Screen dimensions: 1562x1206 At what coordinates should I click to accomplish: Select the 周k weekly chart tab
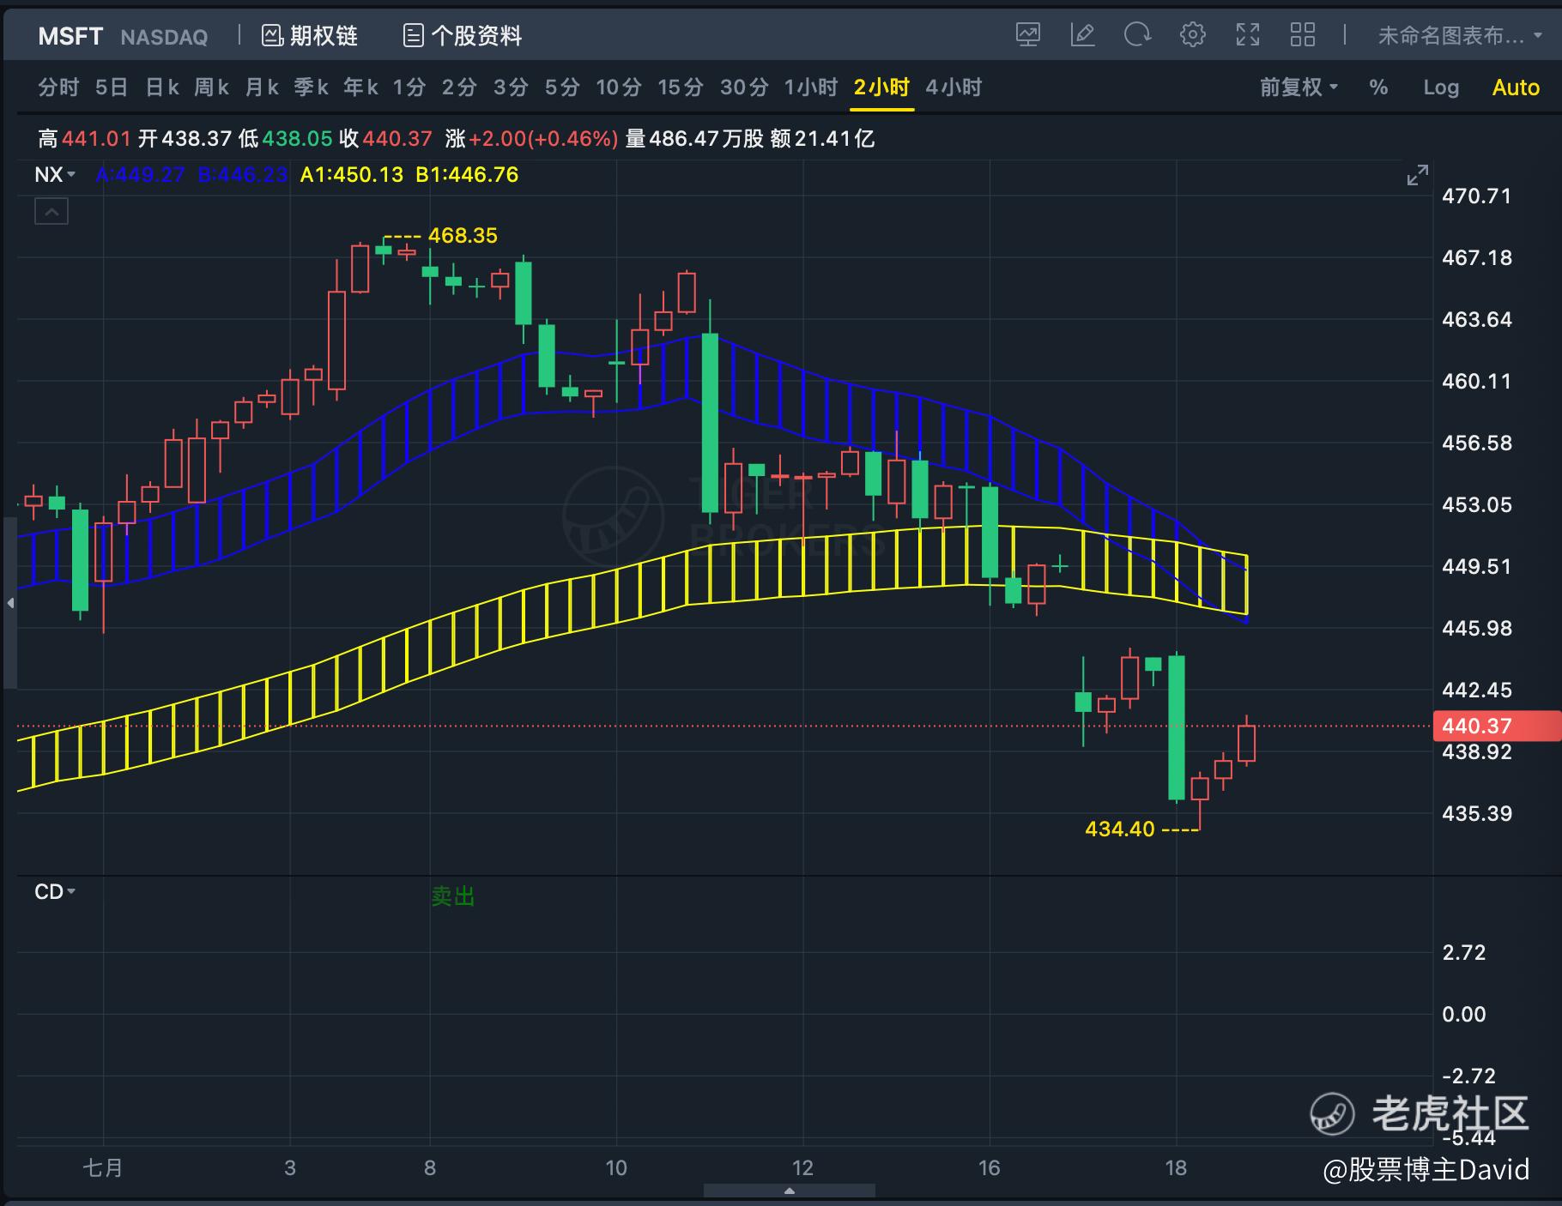click(212, 87)
